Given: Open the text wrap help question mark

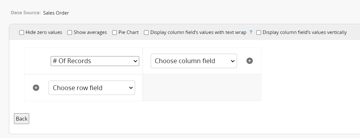Looking at the screenshot, I should click(251, 32).
